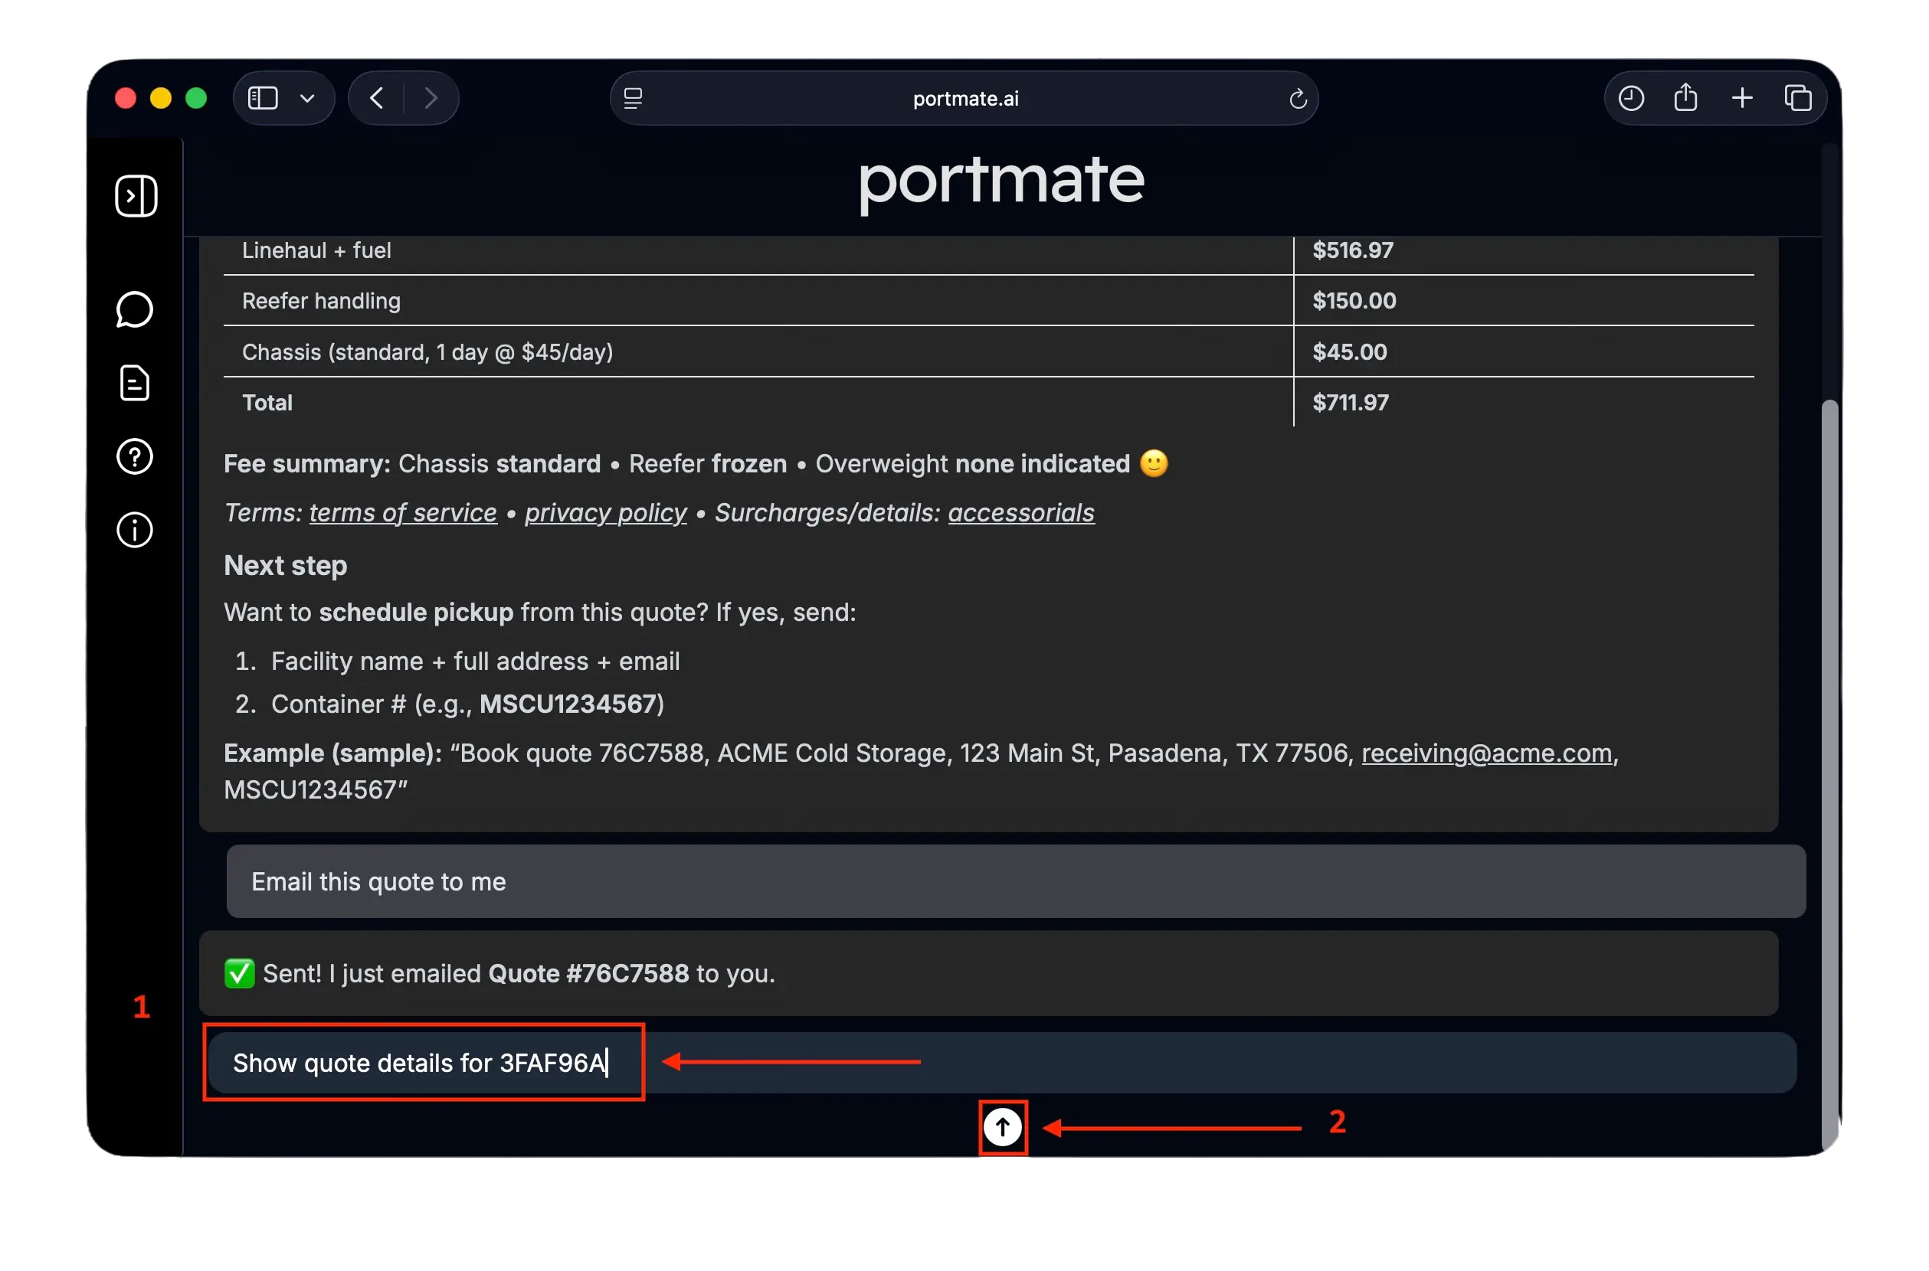Image resolution: width=1929 pixels, height=1271 pixels.
Task: Select the Total amount $711.97
Action: point(1350,402)
